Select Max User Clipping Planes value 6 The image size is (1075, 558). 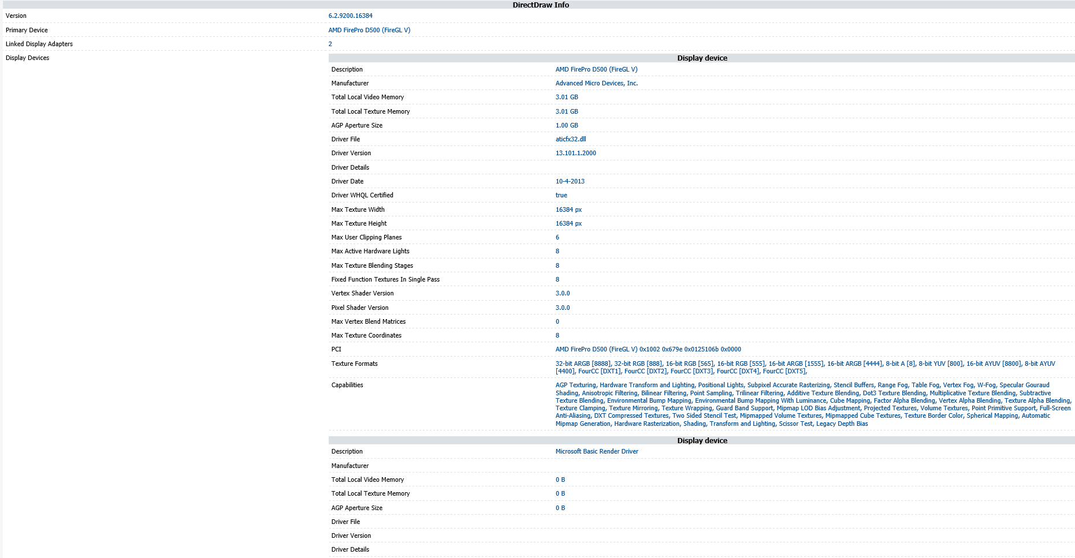click(x=557, y=237)
